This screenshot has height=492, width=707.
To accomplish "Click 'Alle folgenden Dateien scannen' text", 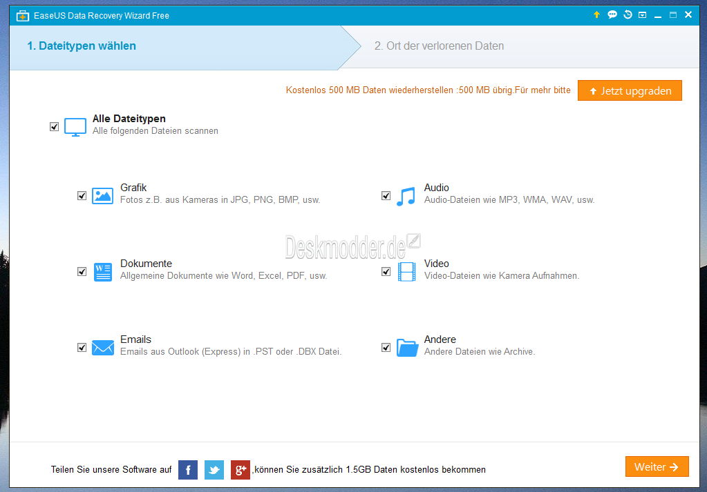I will tap(155, 131).
